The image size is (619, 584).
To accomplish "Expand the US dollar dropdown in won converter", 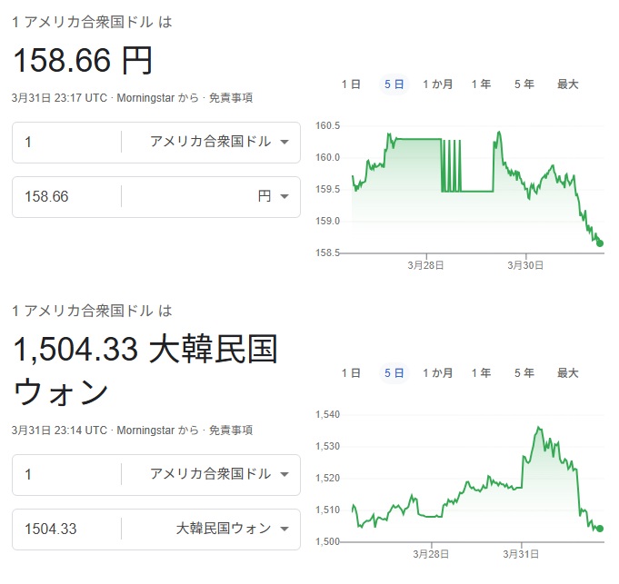I will click(218, 475).
